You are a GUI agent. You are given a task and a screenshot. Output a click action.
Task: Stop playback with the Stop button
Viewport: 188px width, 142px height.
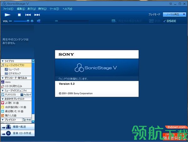19,15
